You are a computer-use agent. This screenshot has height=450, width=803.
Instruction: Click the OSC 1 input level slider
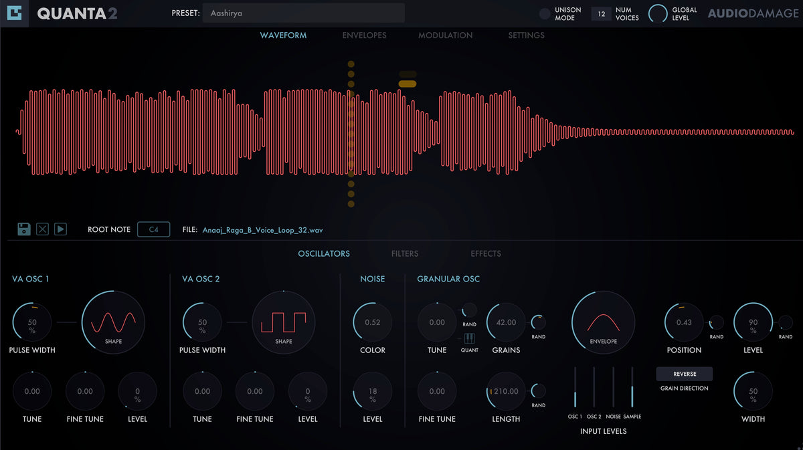(x=575, y=386)
